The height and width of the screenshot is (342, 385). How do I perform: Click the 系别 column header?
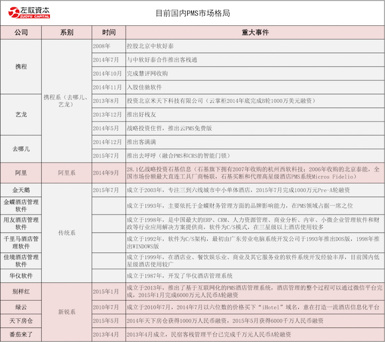click(67, 33)
